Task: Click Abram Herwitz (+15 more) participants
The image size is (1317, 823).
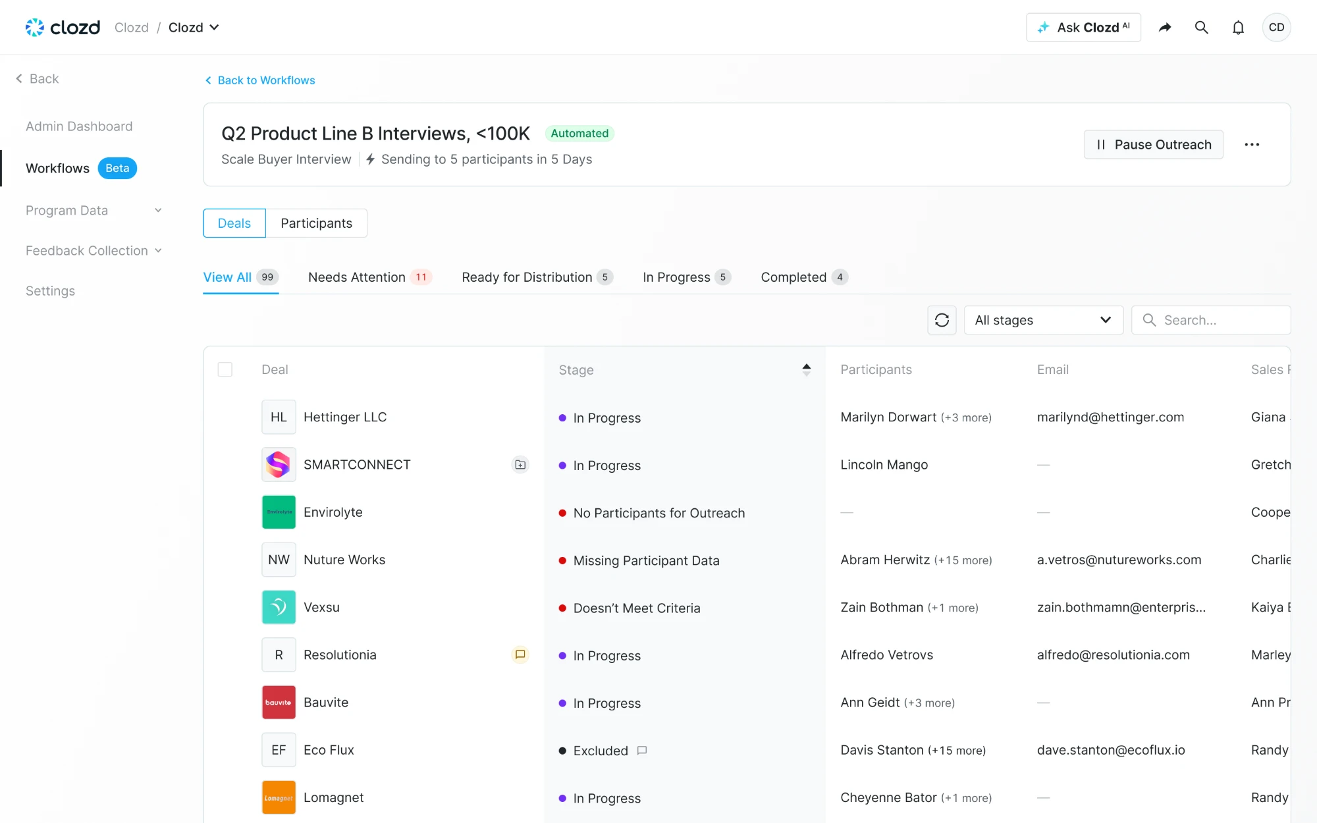Action: (x=916, y=560)
